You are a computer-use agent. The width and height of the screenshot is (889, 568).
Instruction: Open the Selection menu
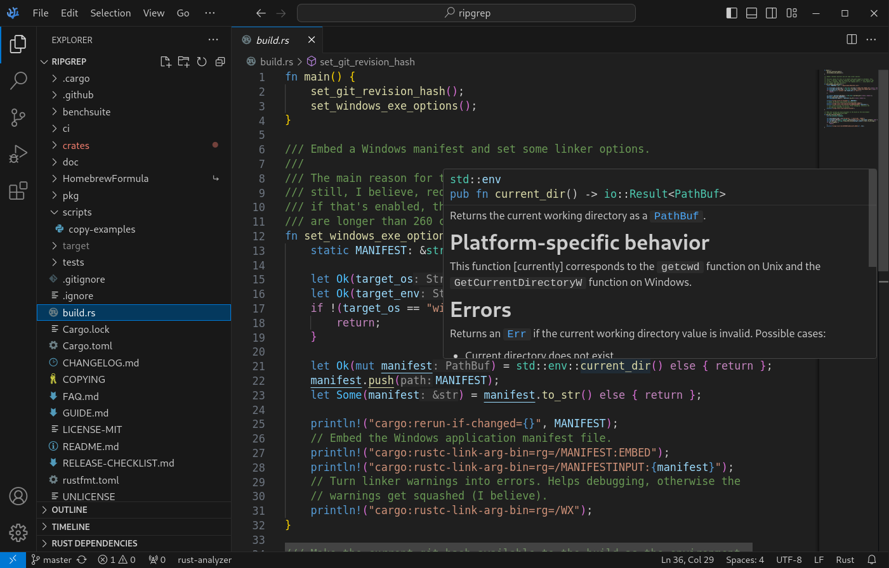[x=110, y=13]
